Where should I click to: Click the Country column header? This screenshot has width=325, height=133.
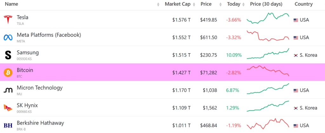(x=303, y=4)
